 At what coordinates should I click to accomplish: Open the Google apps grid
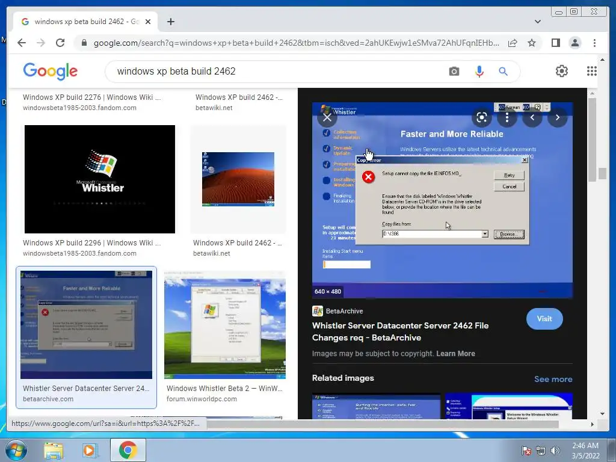[592, 71]
